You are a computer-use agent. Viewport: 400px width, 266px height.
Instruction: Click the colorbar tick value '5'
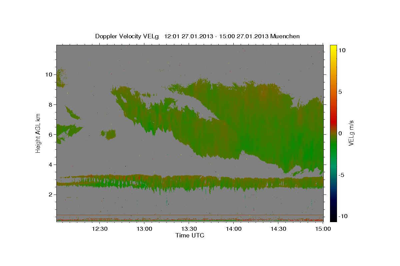pyautogui.click(x=340, y=92)
